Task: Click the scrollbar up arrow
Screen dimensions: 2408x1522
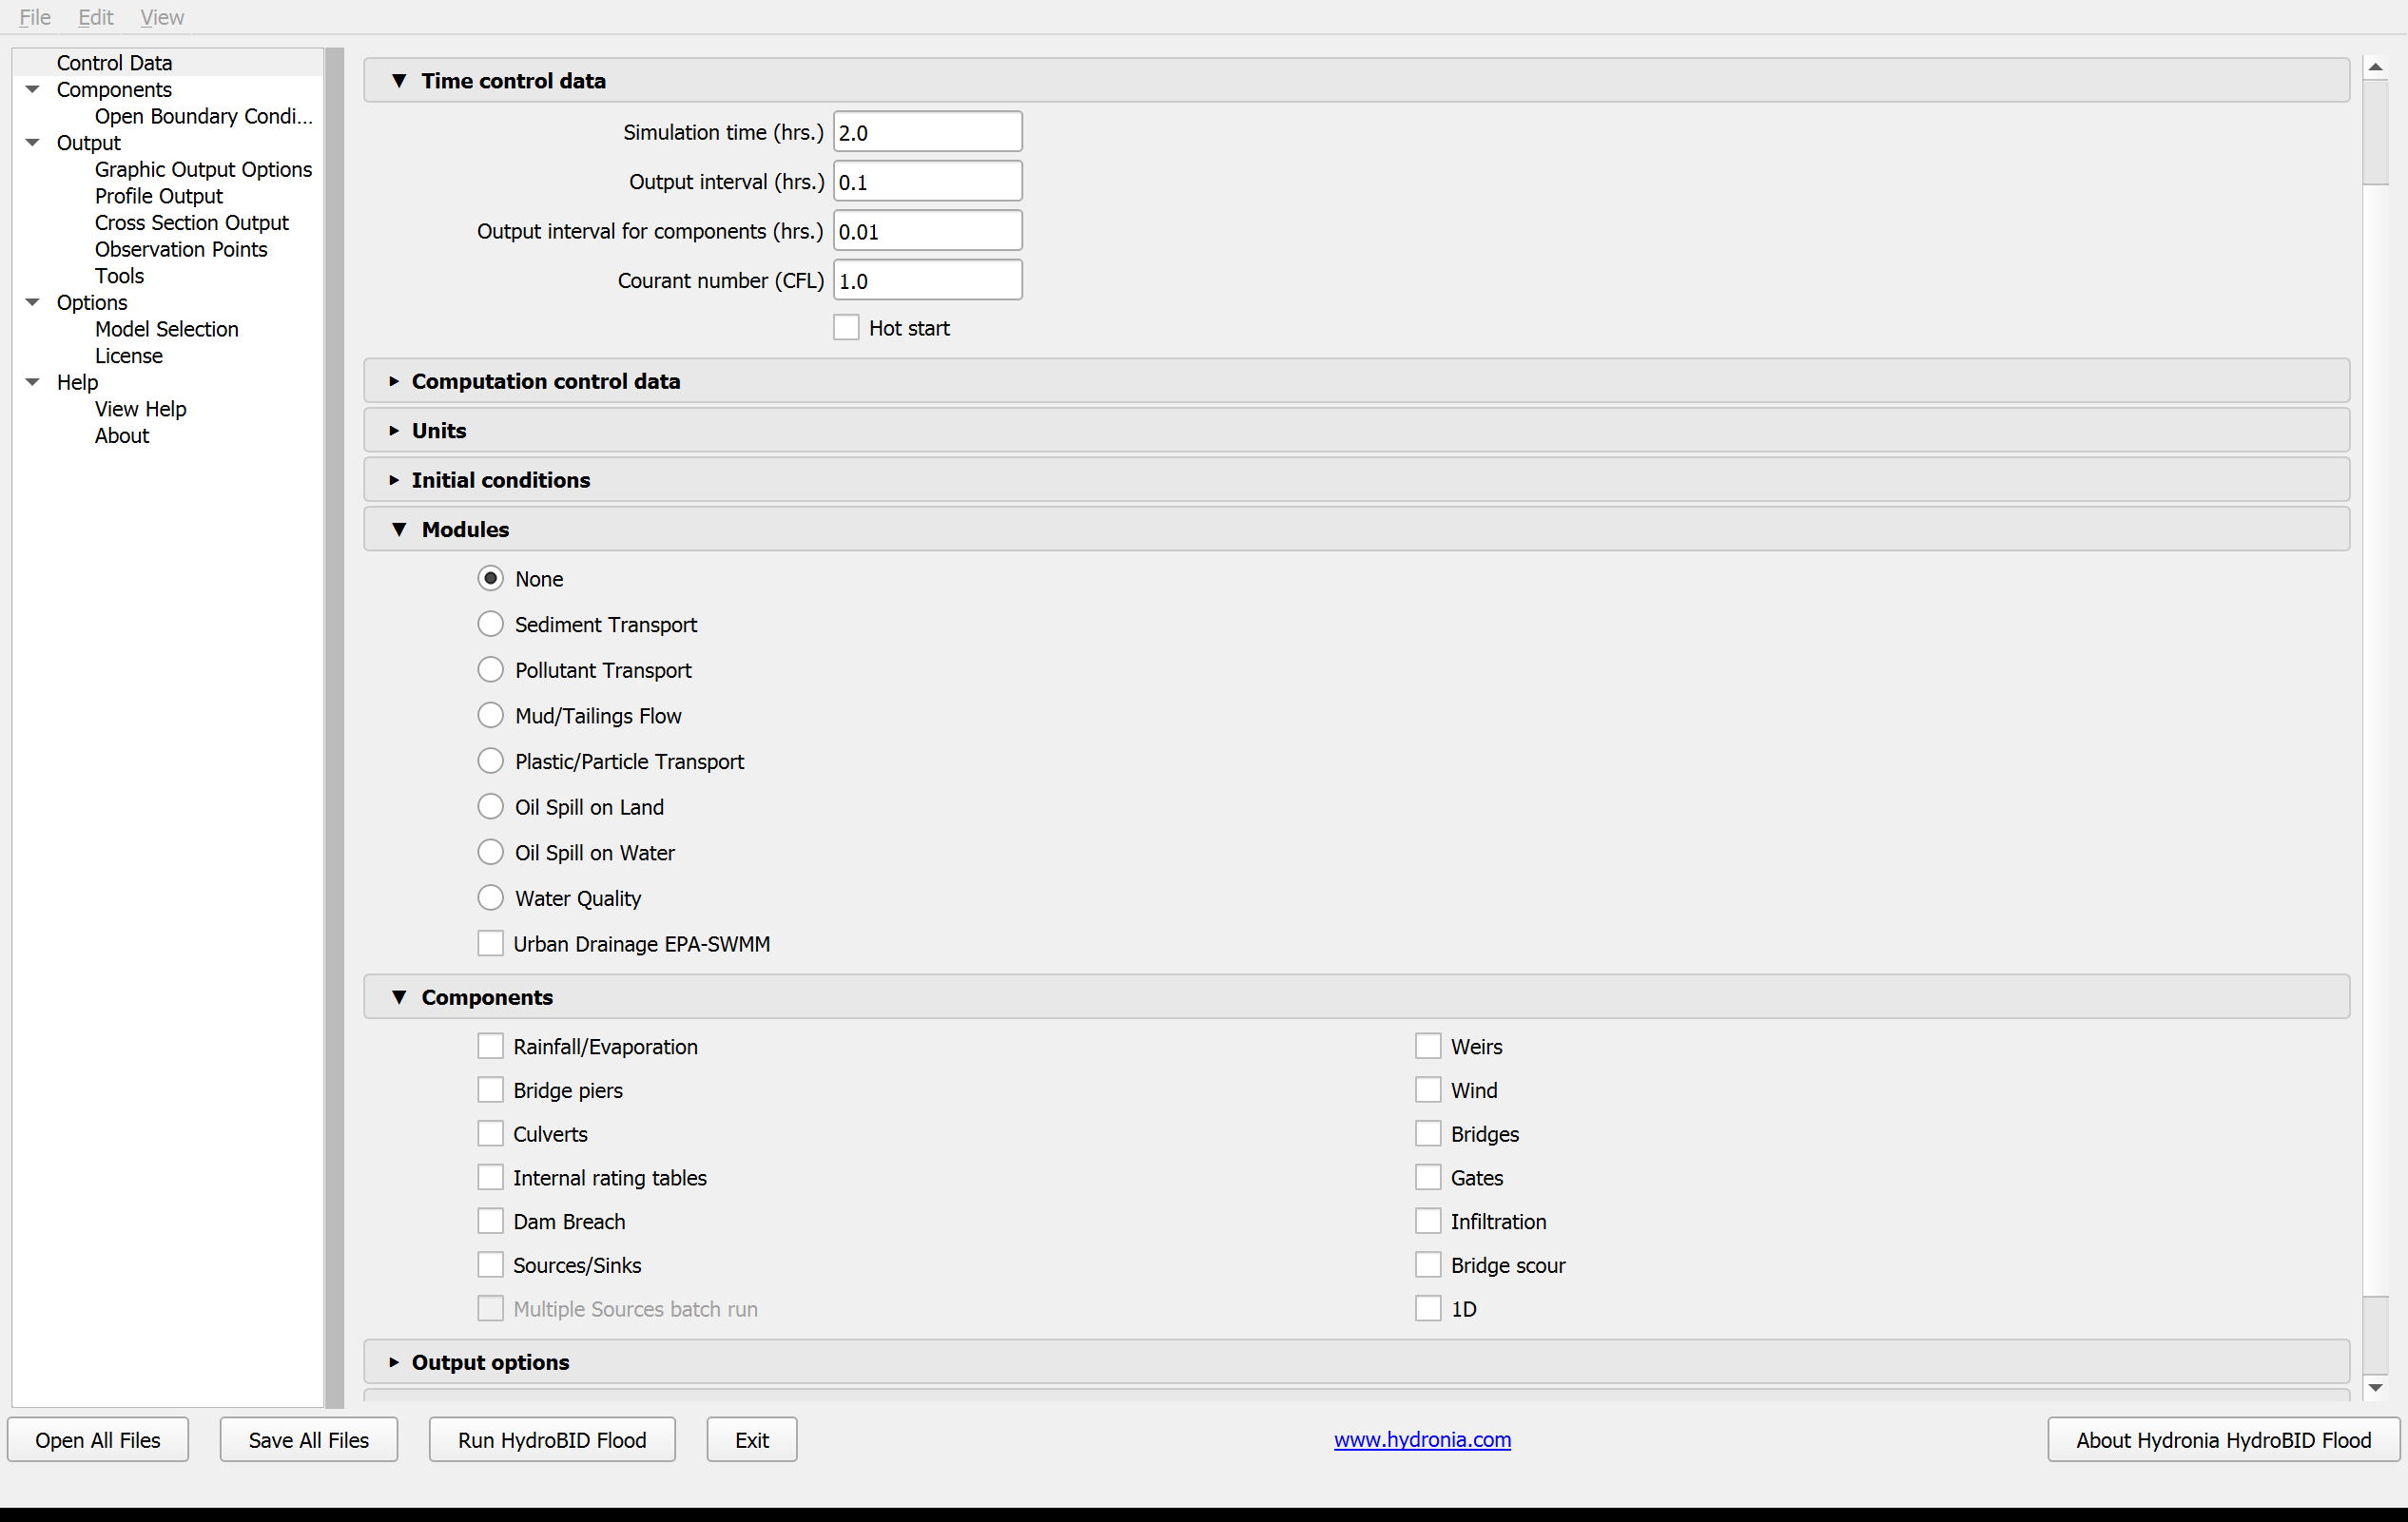Action: (2376, 67)
